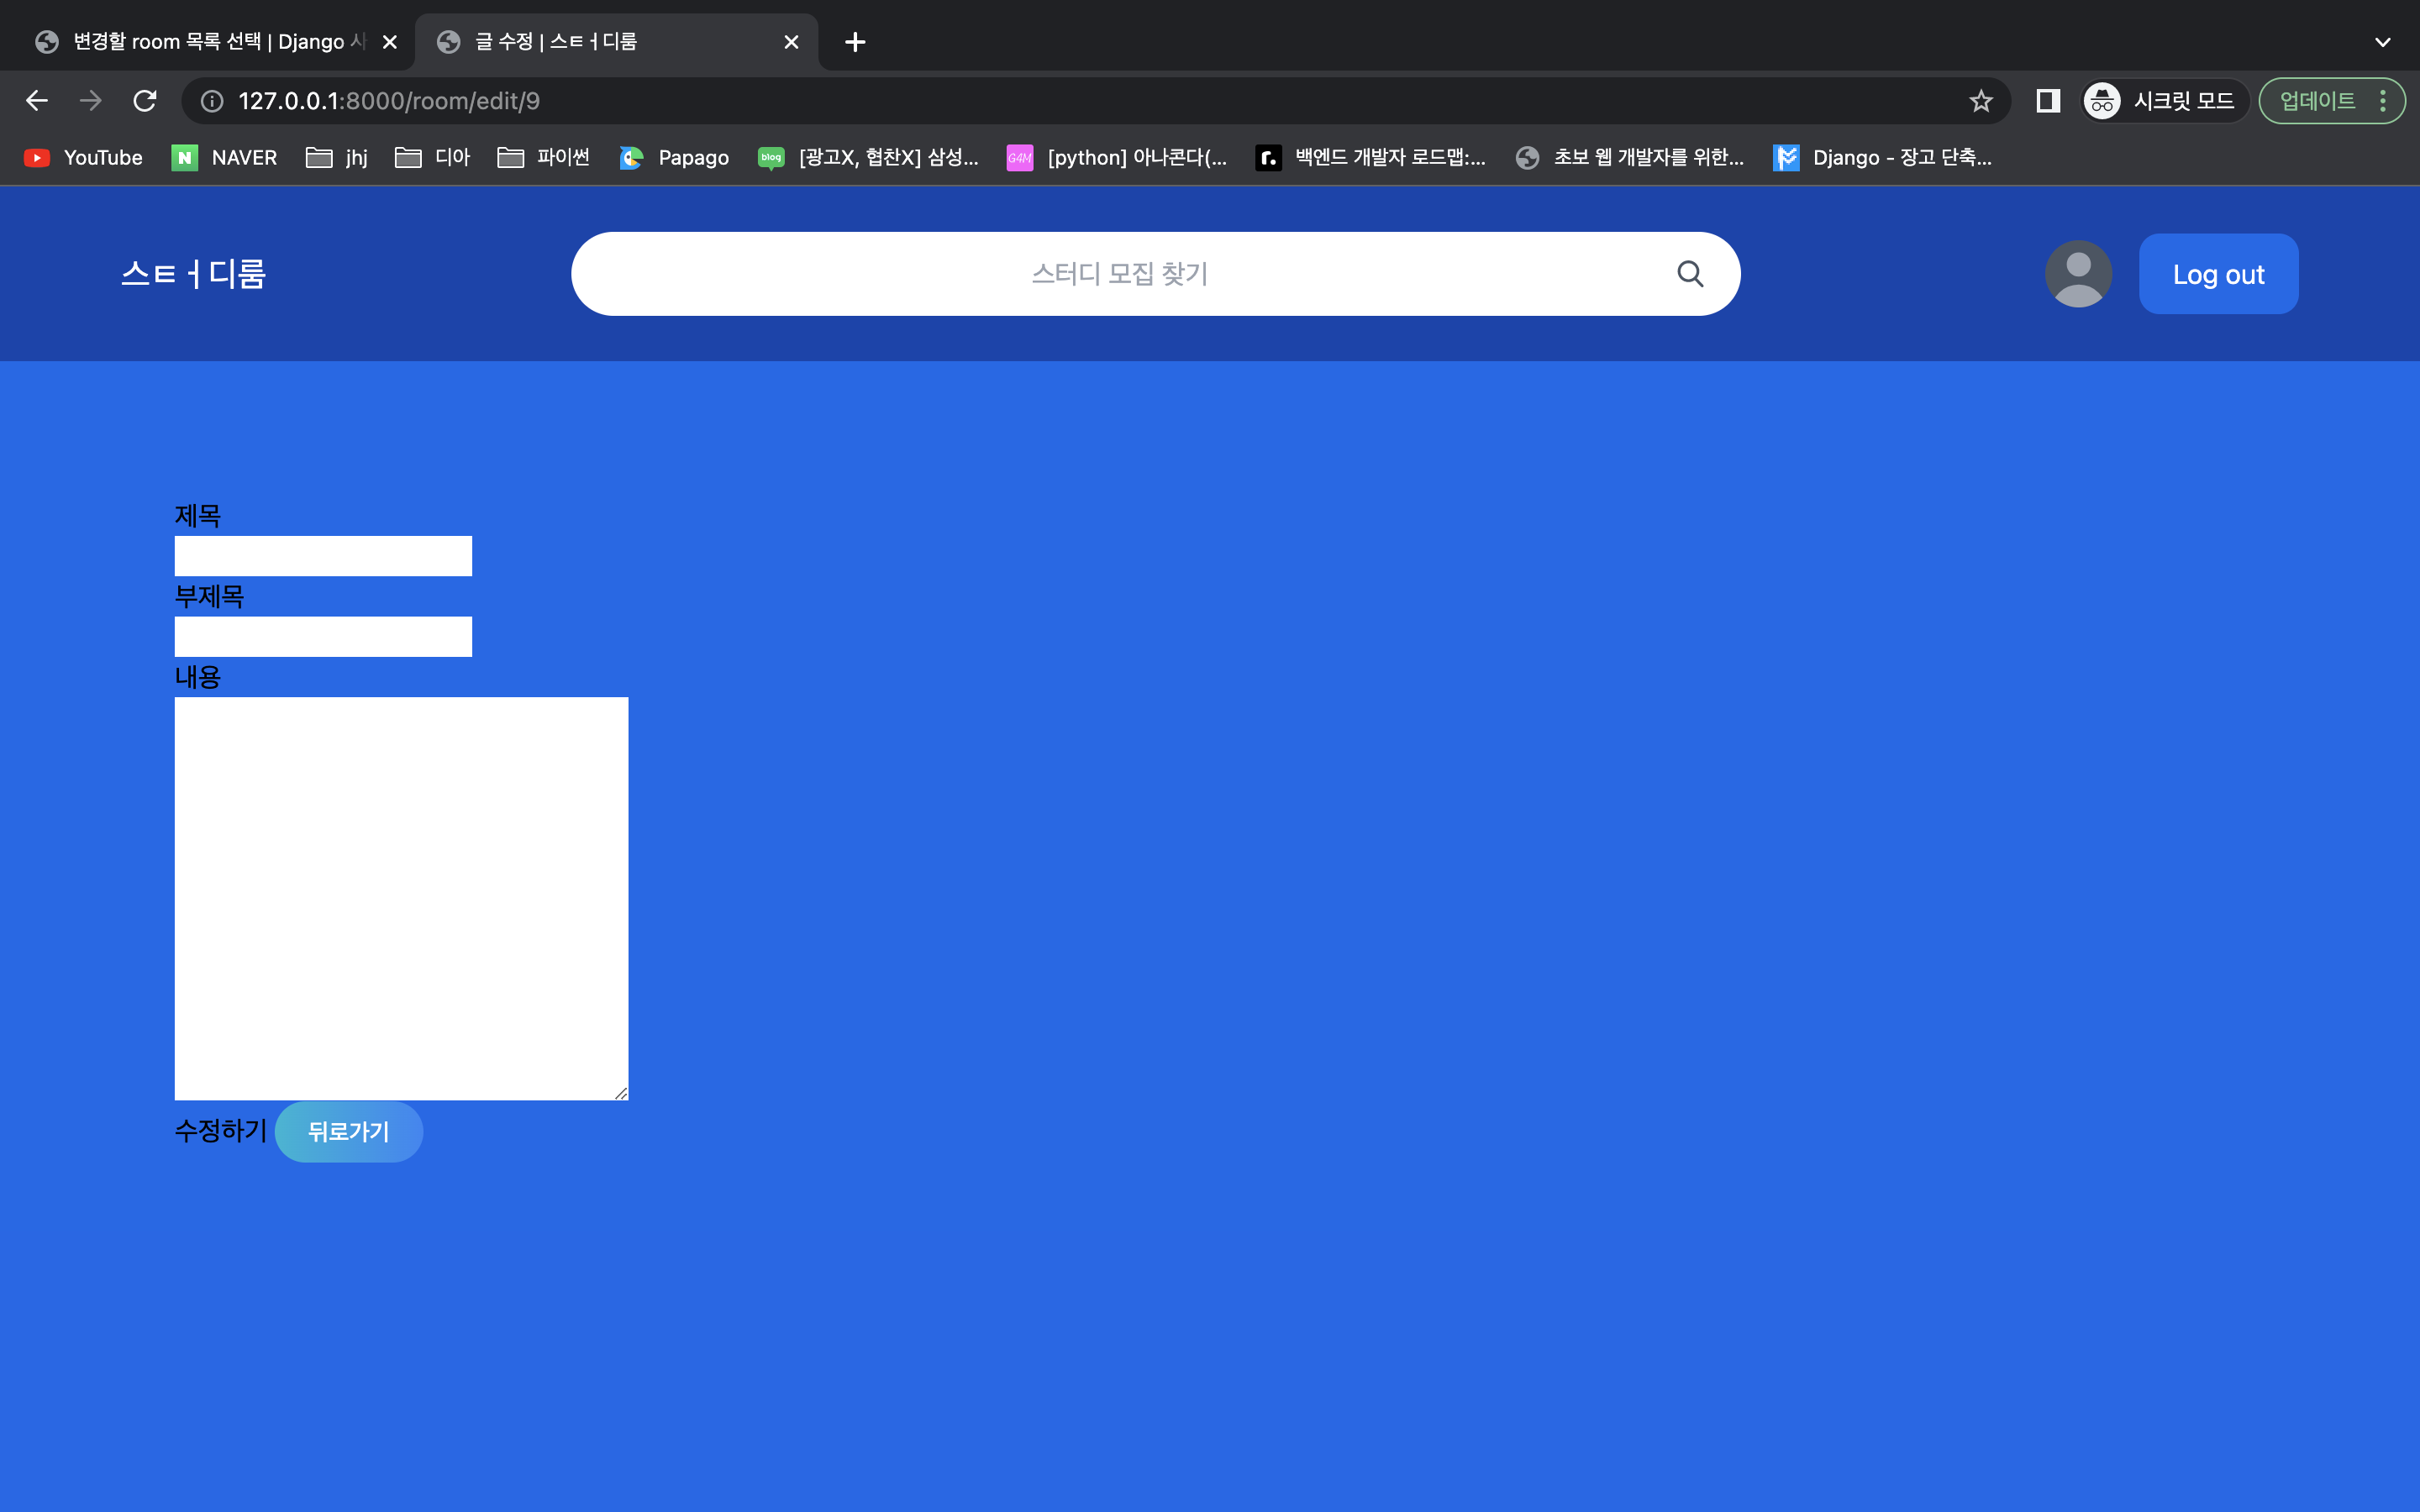Focus the 스터디 모집 찾기 search field
Screen dimensions: 2420x1512
click(1119, 274)
